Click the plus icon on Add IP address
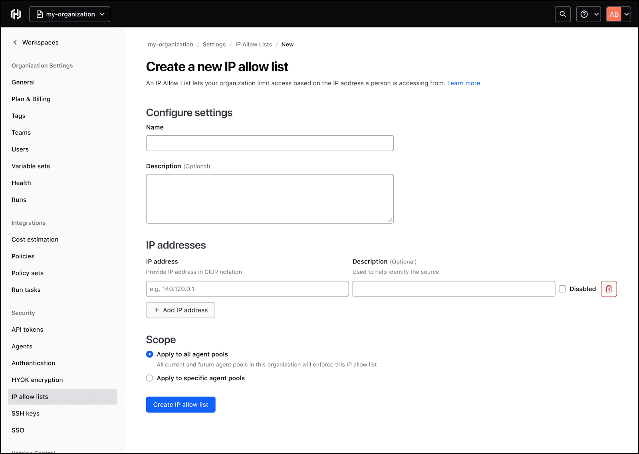 click(x=156, y=310)
